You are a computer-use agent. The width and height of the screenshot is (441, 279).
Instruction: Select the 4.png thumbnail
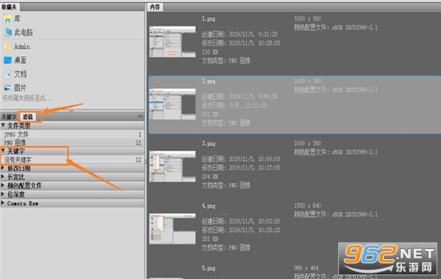173,229
